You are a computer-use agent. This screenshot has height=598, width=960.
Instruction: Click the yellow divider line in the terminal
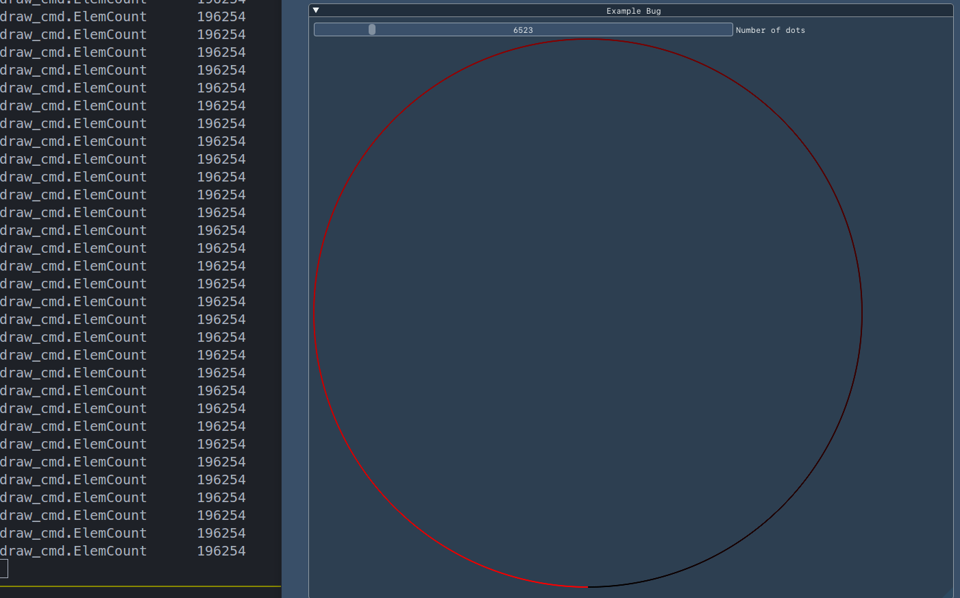(x=137, y=588)
